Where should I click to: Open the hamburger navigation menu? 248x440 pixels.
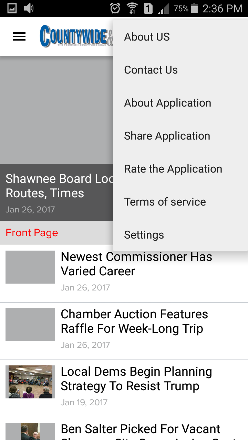(x=19, y=36)
